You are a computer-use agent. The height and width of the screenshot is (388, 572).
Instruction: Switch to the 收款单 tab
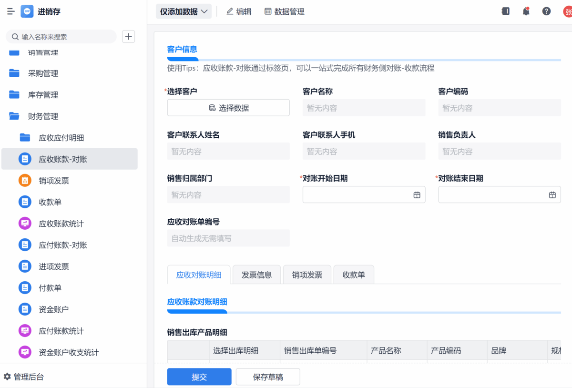click(x=354, y=275)
